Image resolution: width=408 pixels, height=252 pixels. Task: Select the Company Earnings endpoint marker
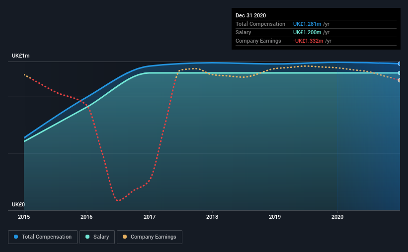(399, 80)
